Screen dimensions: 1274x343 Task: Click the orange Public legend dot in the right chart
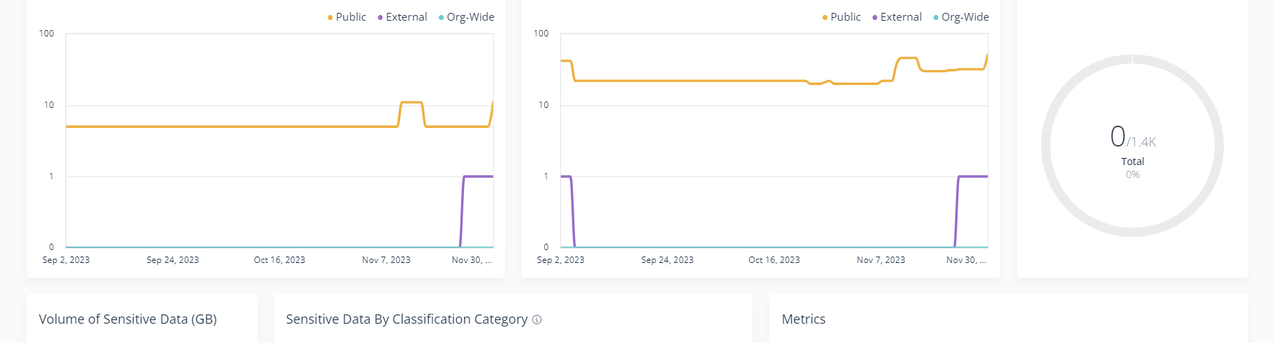point(825,17)
